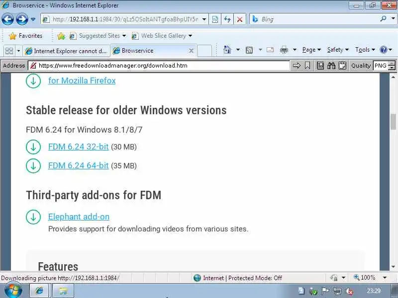
Task: Open the Elephant add-on link
Action: [79, 217]
